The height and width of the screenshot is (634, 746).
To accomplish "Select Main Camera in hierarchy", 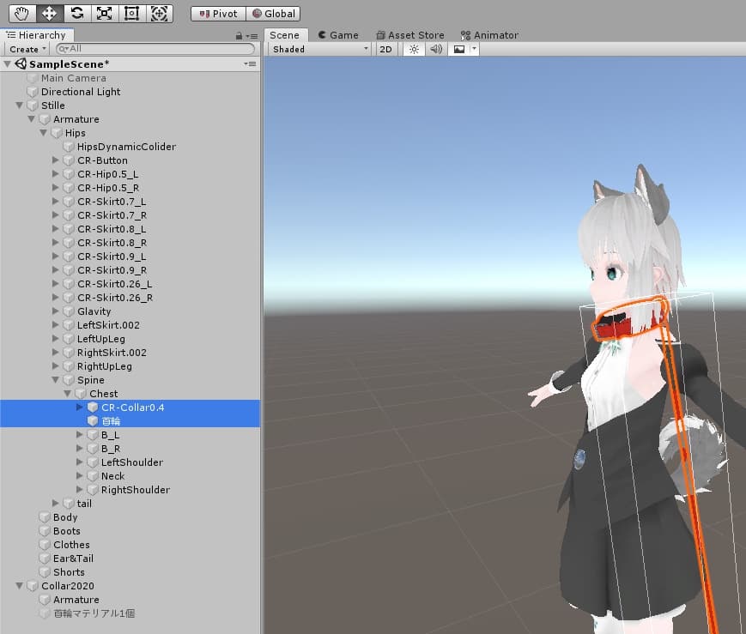I will coord(74,78).
